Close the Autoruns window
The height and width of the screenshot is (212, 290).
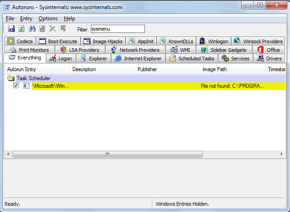(x=277, y=5)
